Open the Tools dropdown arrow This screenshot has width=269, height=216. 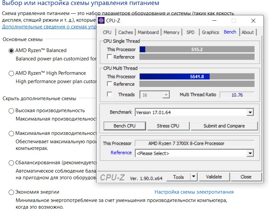point(194,177)
